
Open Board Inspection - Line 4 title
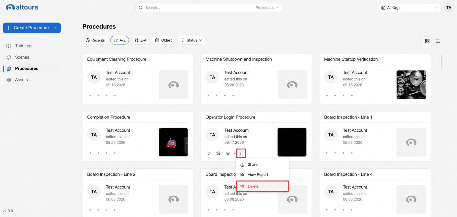pyautogui.click(x=348, y=174)
